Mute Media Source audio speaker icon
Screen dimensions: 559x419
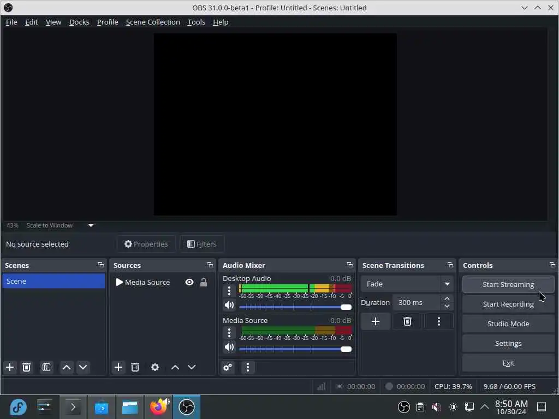[x=229, y=347]
